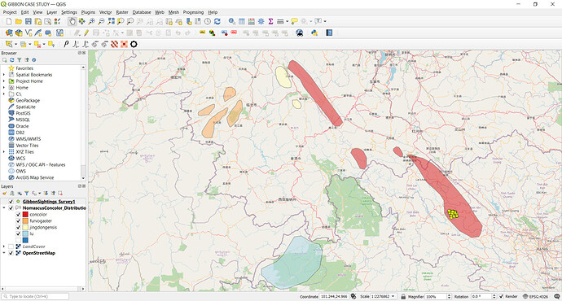Enable the LandCover layer checkbox
Viewport: 562px width, 301px height.
click(11, 246)
